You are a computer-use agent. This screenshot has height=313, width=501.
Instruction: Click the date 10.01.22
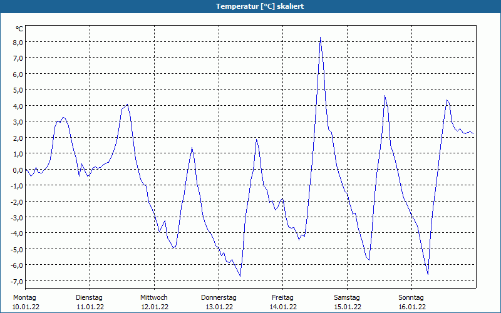point(26,307)
